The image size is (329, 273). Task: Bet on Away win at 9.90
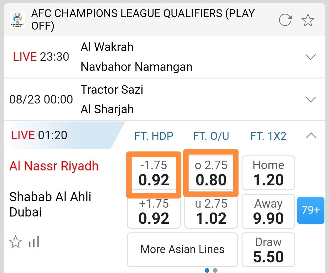point(268,211)
